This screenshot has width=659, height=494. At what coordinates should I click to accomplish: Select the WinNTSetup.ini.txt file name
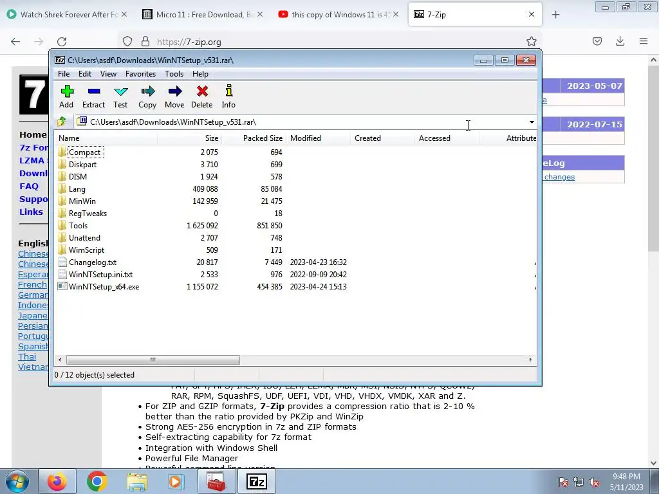click(x=101, y=274)
